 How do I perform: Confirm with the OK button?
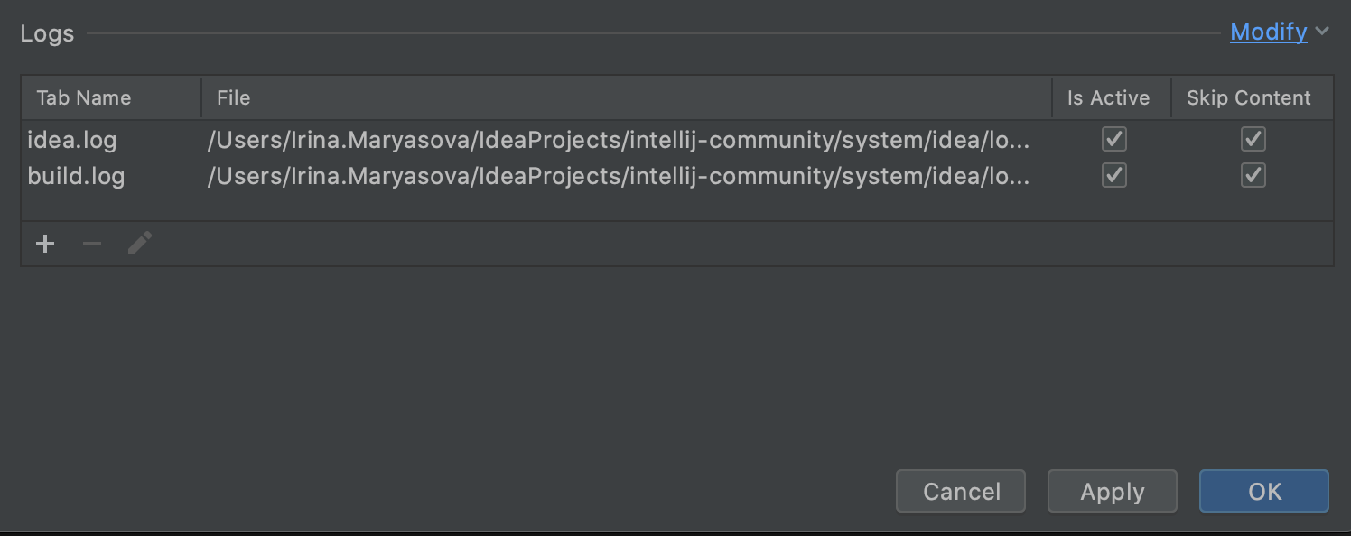click(1264, 491)
